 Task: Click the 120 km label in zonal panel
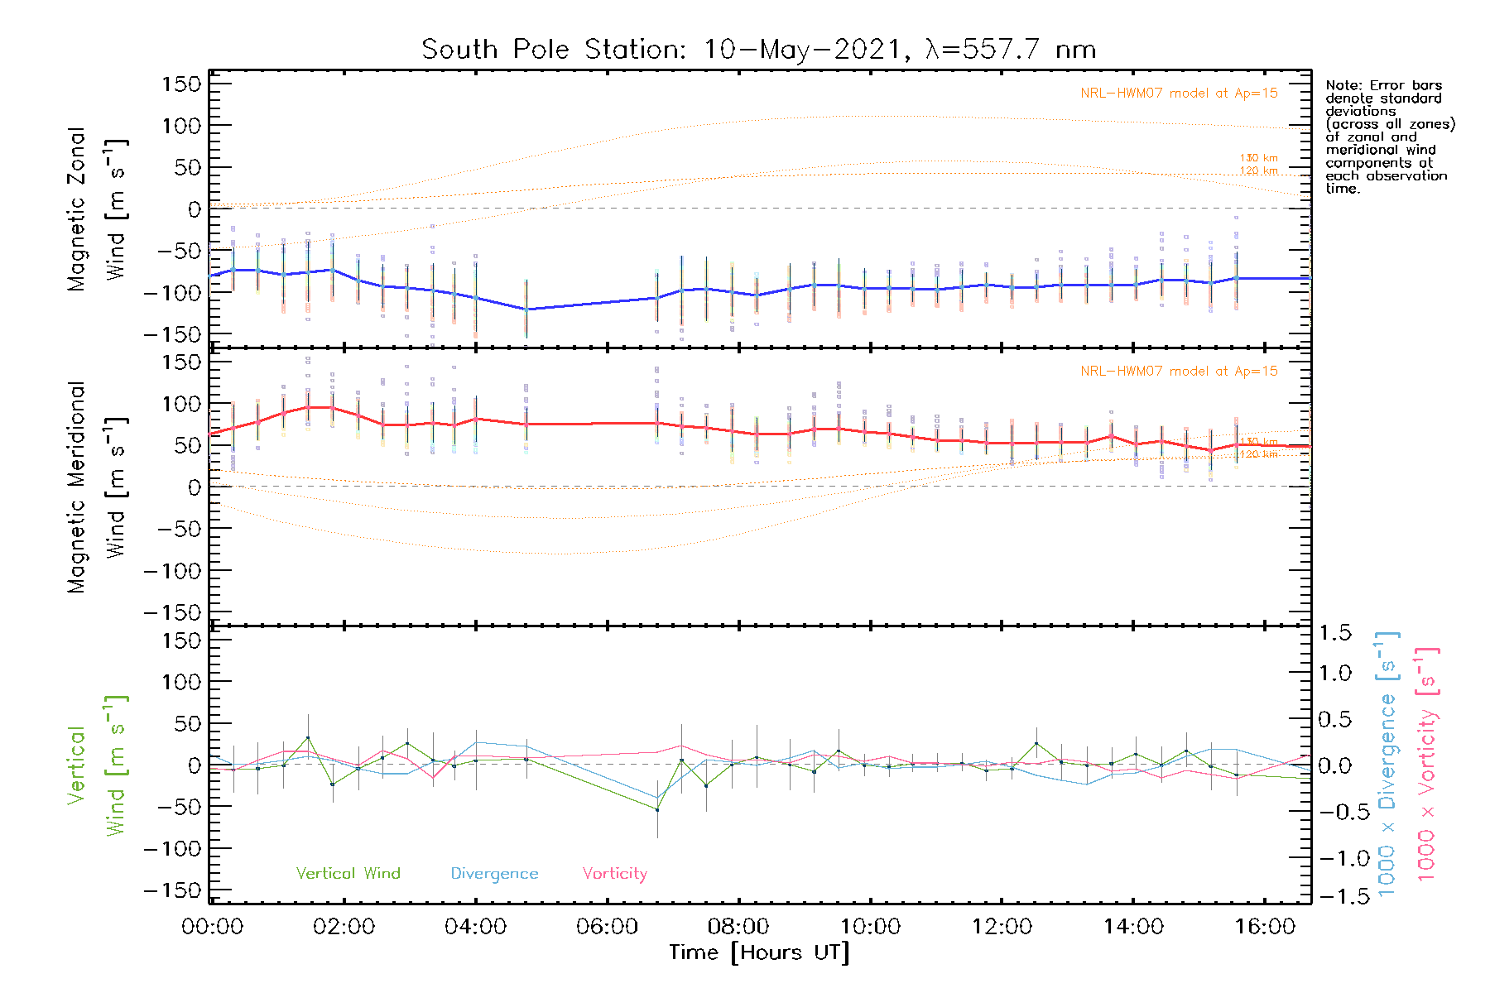tap(1258, 171)
